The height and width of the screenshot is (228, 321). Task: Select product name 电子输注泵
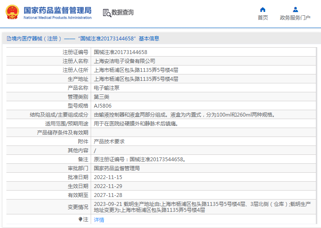[x=106, y=88]
